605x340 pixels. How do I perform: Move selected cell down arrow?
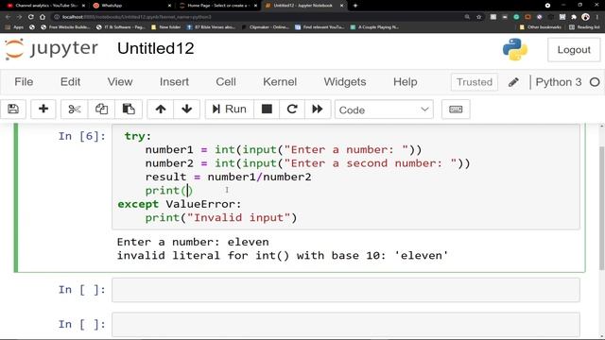pos(187,110)
